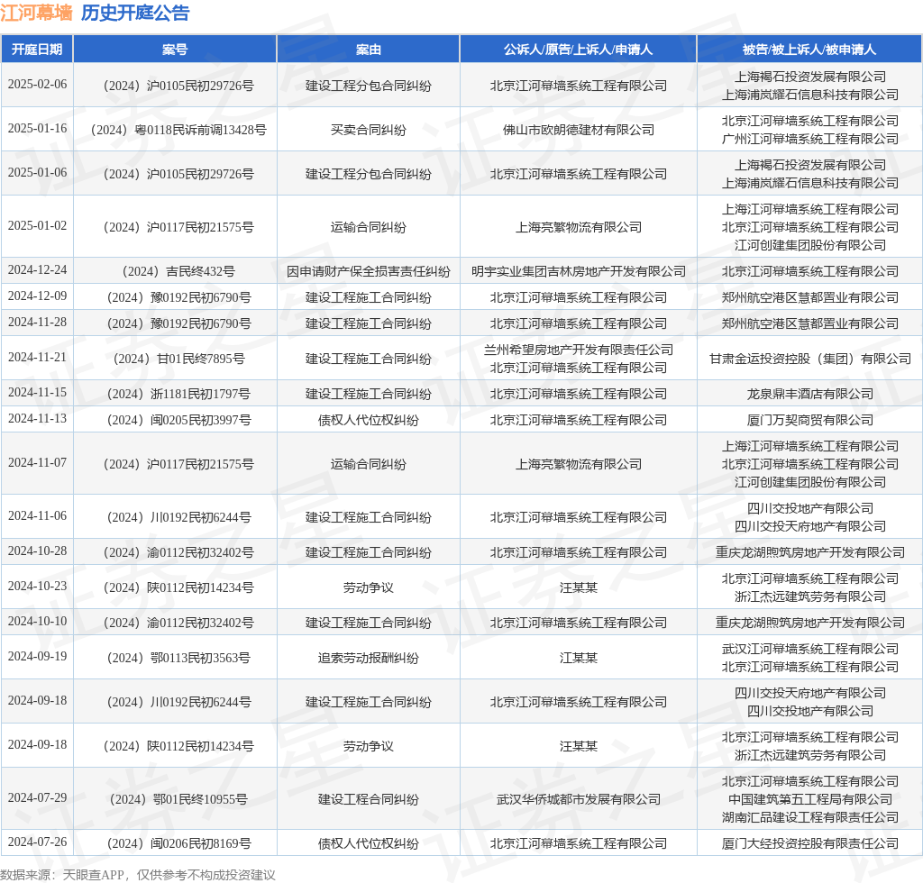Image resolution: width=923 pixels, height=883 pixels.
Task: Click plaintiff 明宇实业集团吉林房地产开发有限公司
Action: point(578,271)
